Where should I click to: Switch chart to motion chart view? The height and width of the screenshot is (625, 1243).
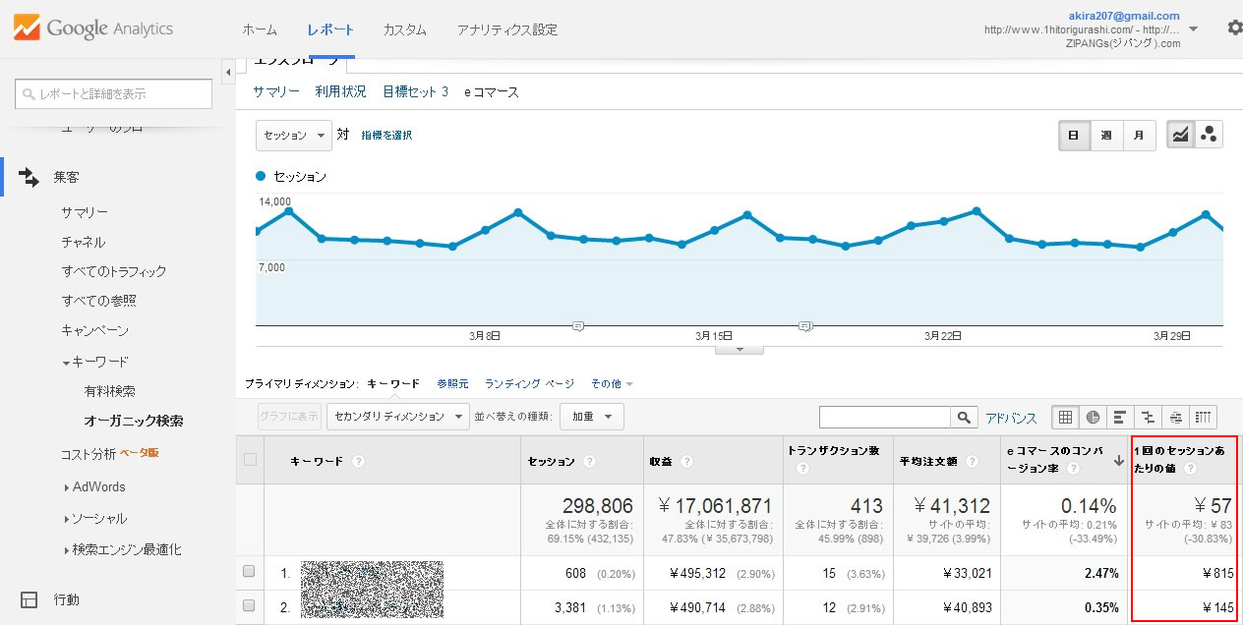coord(1209,135)
